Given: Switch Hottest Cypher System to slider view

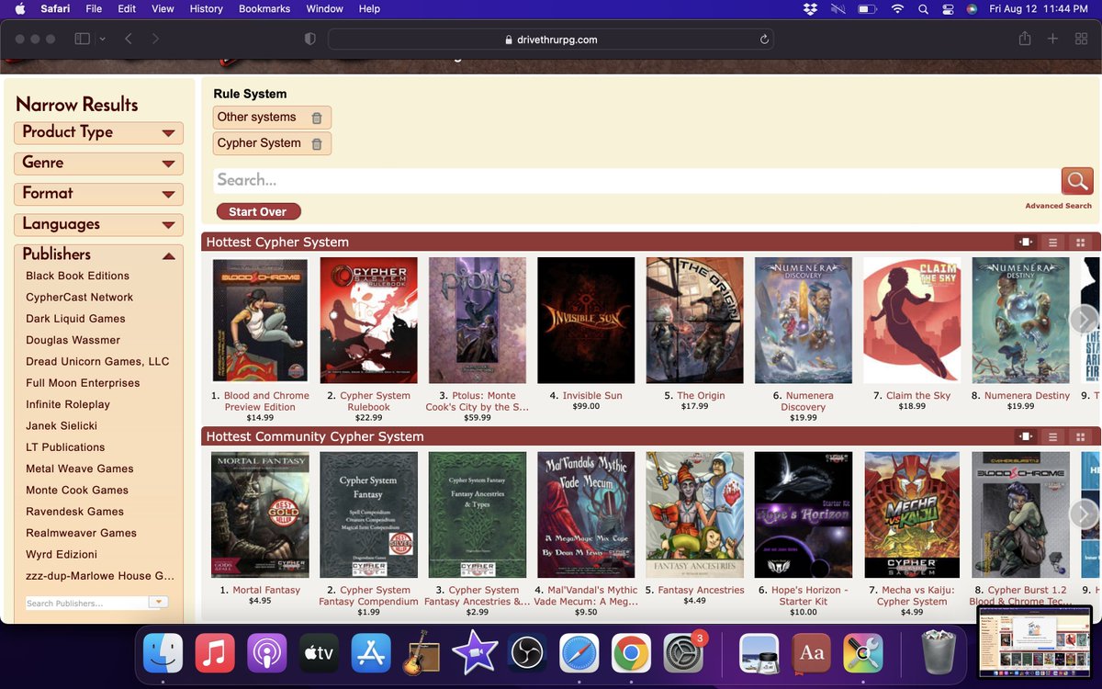Looking at the screenshot, I should tap(1025, 243).
